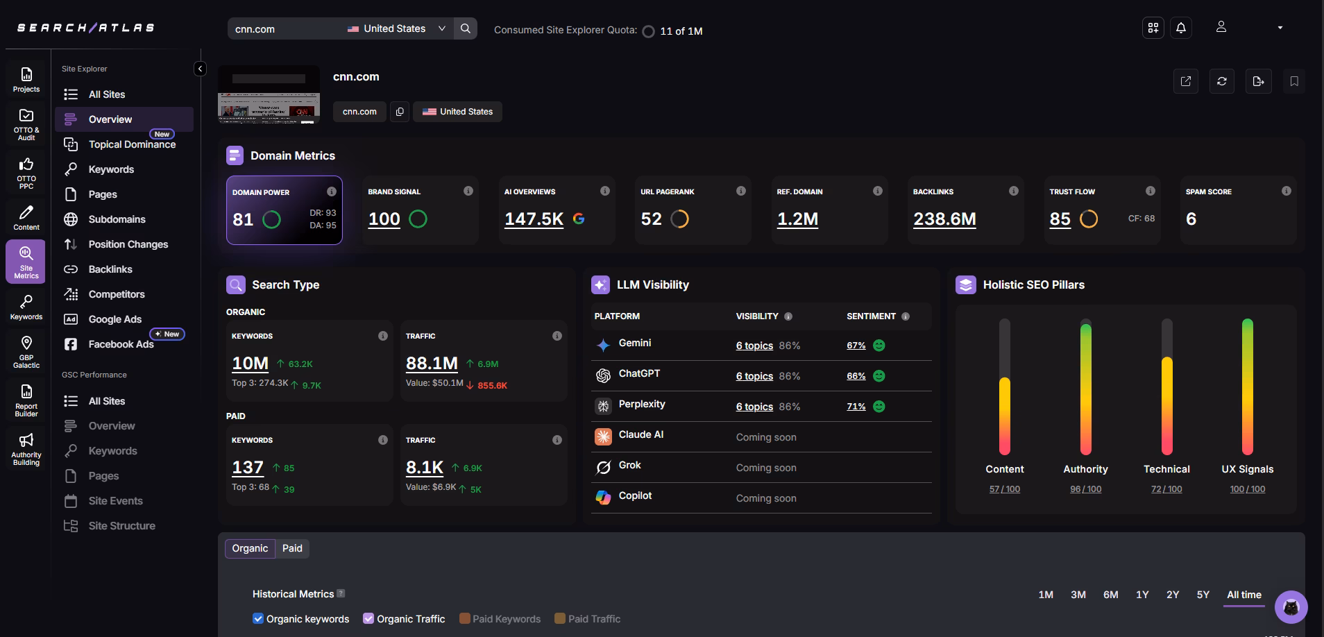Click the Gemini 6 topics link
The height and width of the screenshot is (637, 1324).
point(754,346)
